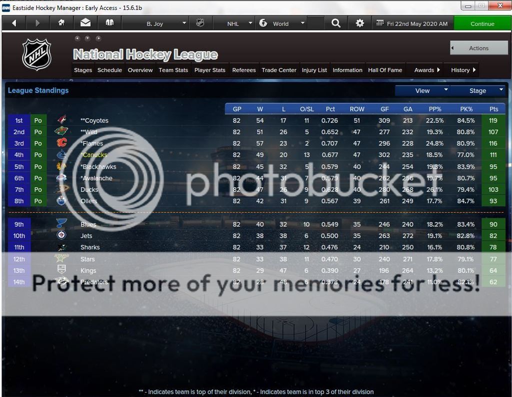Click the Kings team logo
This screenshot has height=397, width=512.
[x=61, y=270]
